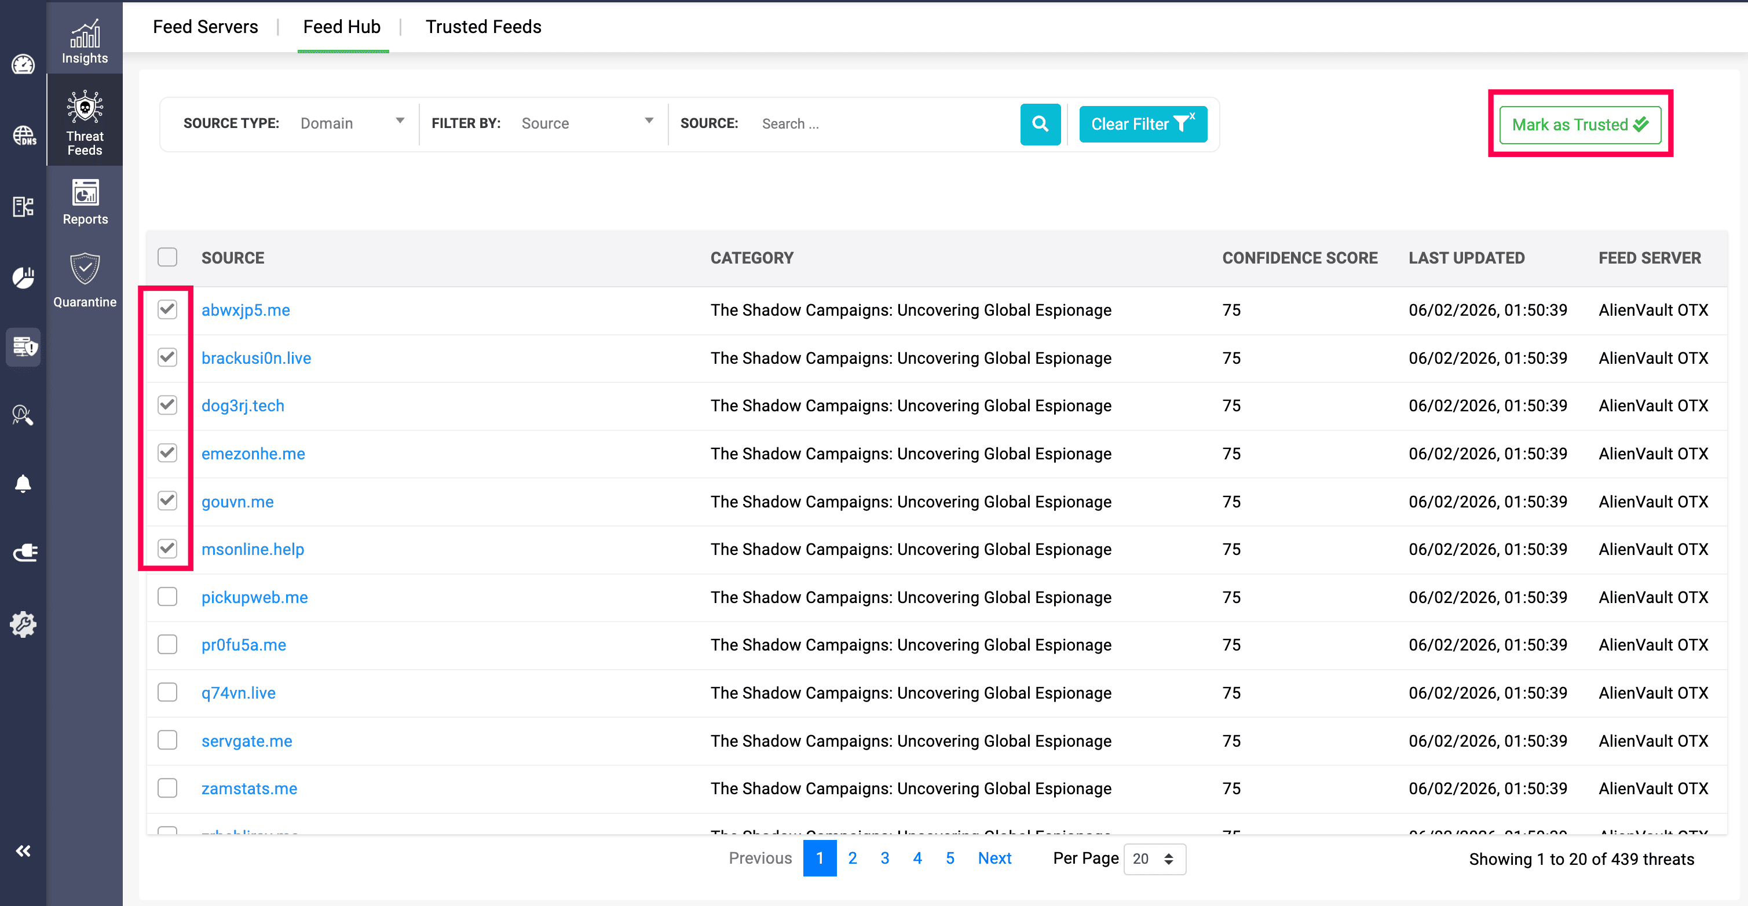Click the magnifier search button

[x=1040, y=123]
